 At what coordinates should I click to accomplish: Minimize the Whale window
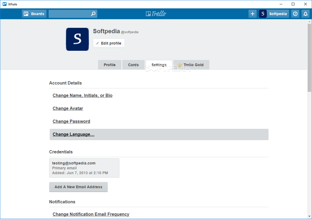coord(281,4)
